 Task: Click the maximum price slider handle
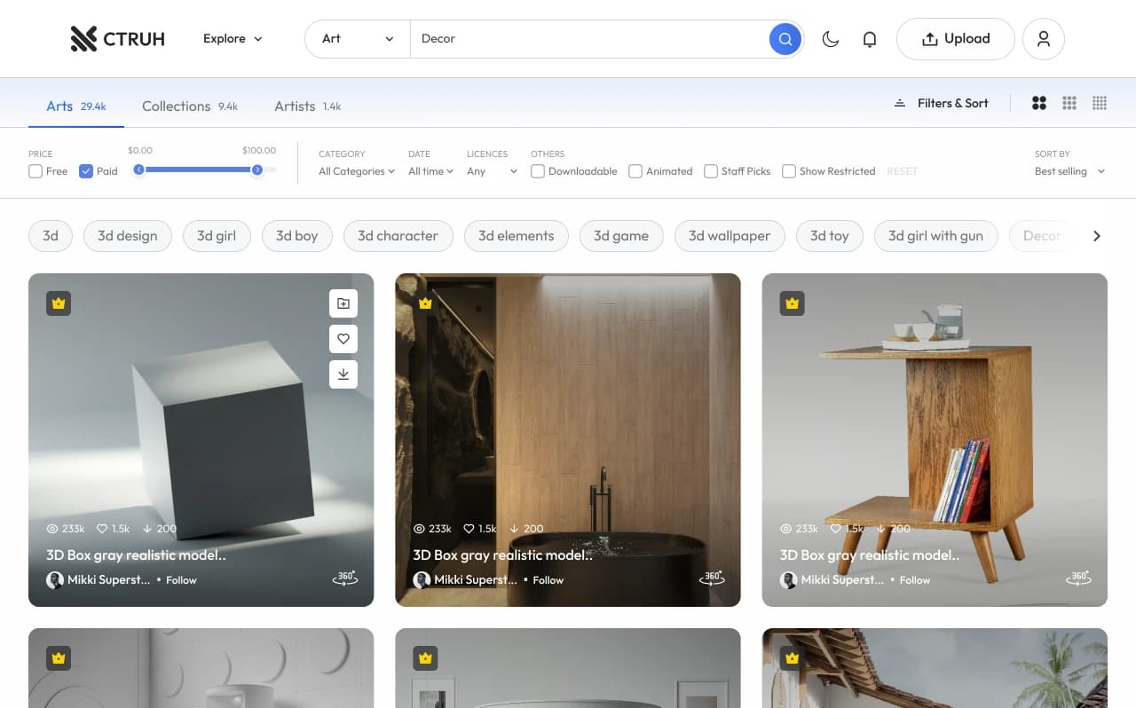(257, 169)
